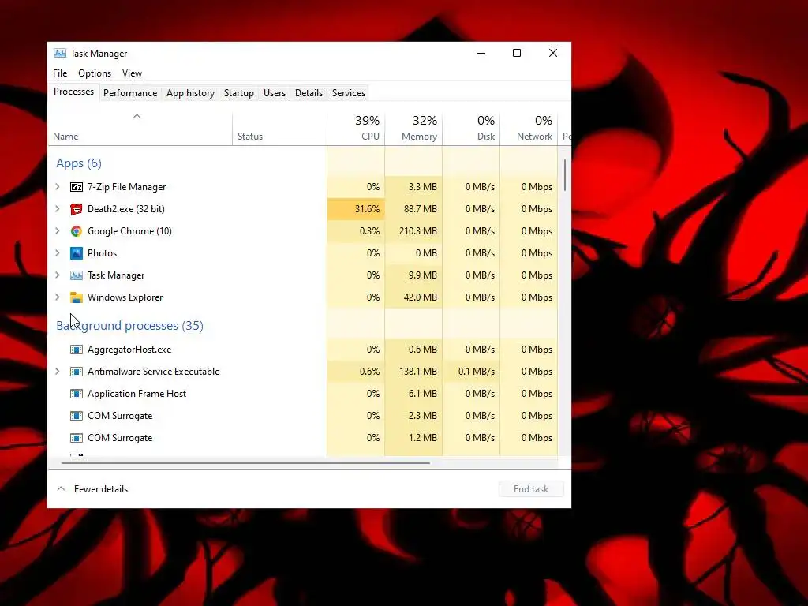Select the 7-Zip File Manager row name
Image resolution: width=808 pixels, height=606 pixels.
127,187
